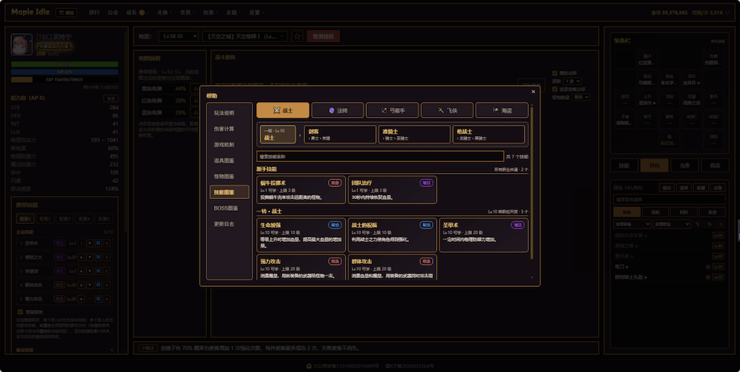Viewport: 740px width, 372px height.
Task: Move 圣甲术 carried skill down with arrow
Action: pos(90,243)
